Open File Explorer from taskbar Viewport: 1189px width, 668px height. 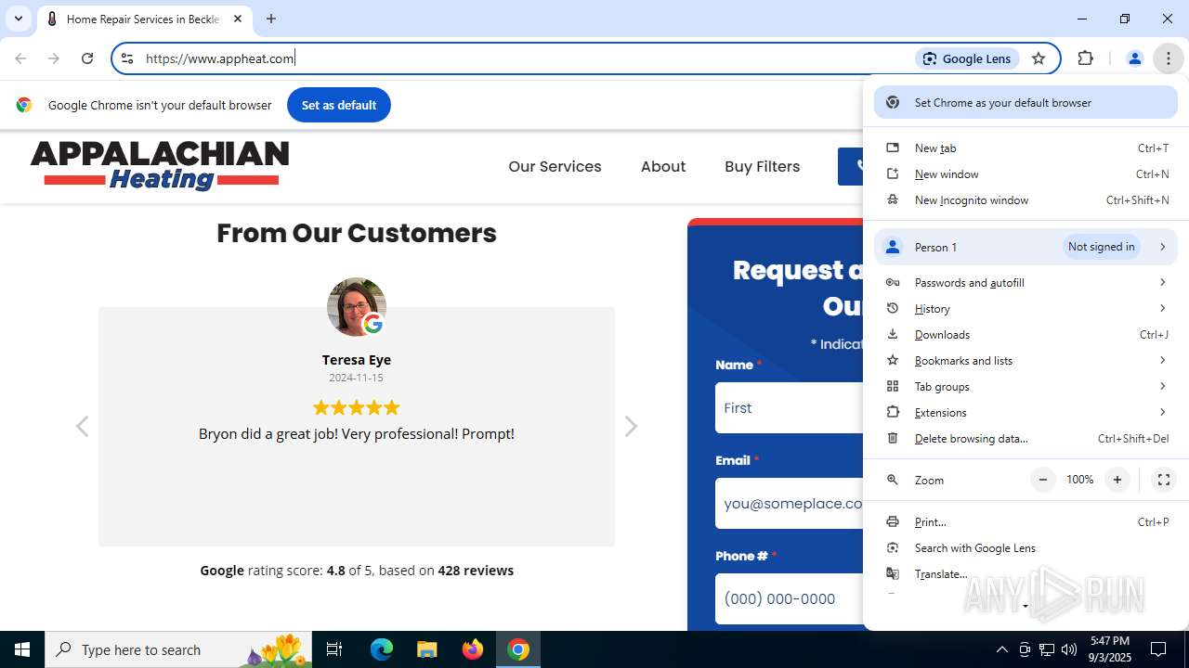(x=426, y=649)
